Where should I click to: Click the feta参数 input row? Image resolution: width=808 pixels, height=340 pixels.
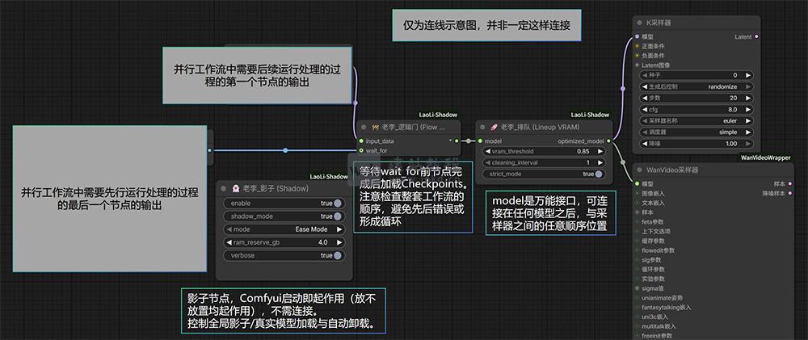tap(652, 221)
